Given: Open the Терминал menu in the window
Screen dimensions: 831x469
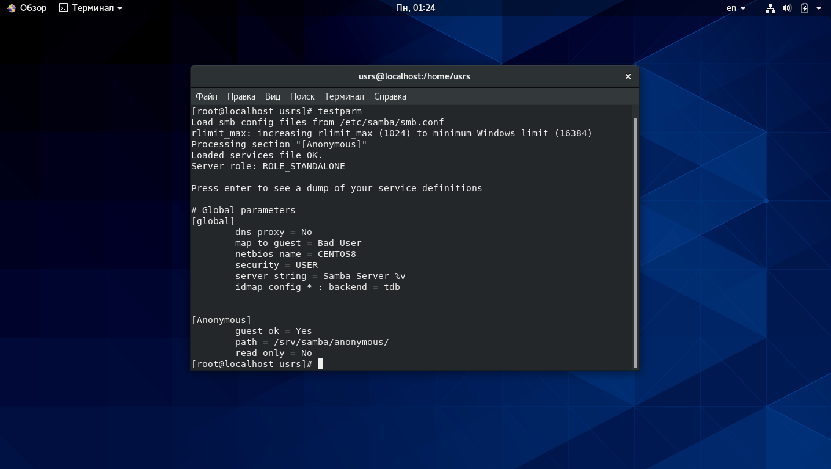Looking at the screenshot, I should [x=344, y=96].
